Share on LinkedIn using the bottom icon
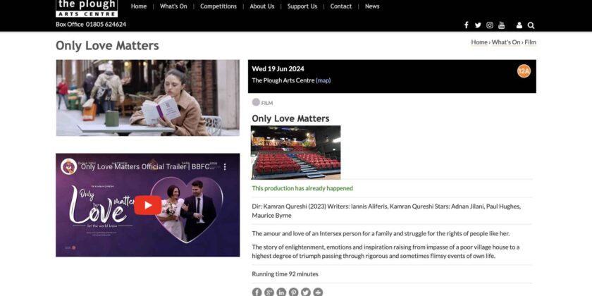The image size is (592, 296). (281, 292)
